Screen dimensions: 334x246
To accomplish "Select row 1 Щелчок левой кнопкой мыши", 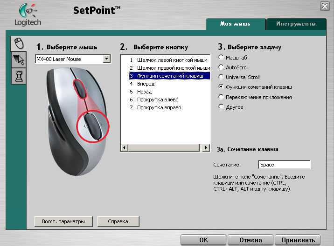I will point(169,60).
